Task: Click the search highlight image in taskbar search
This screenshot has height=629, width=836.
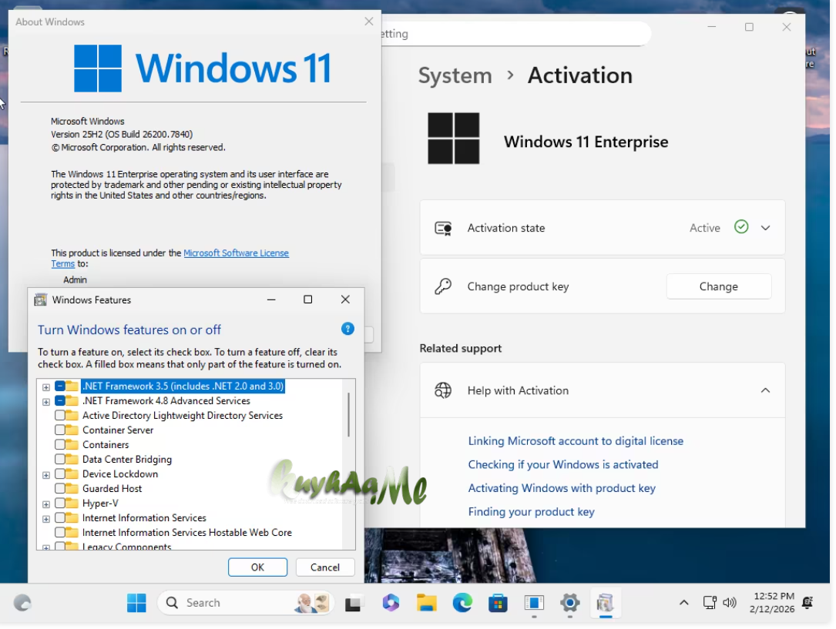Action: tap(312, 603)
